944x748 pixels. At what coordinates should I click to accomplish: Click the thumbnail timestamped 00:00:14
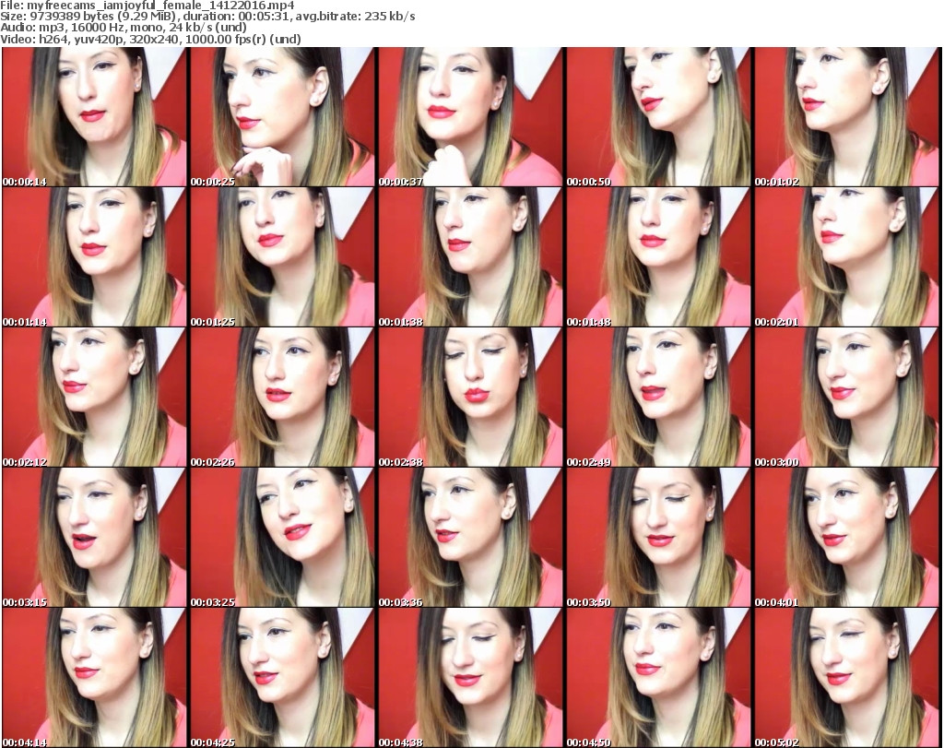(x=94, y=117)
